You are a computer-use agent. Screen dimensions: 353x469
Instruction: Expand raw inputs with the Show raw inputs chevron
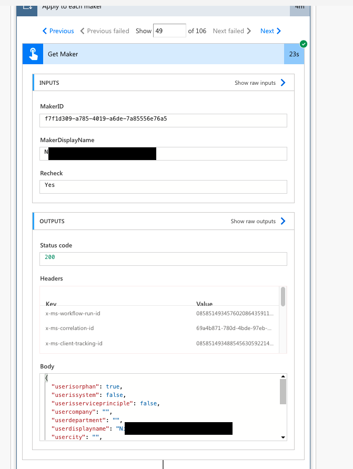[283, 82]
